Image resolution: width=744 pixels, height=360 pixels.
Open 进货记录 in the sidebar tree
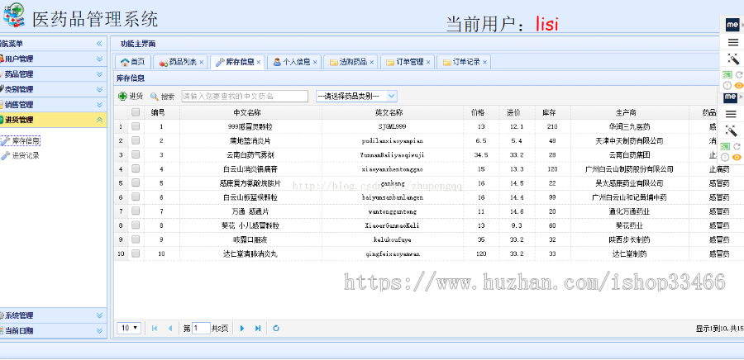[26, 155]
